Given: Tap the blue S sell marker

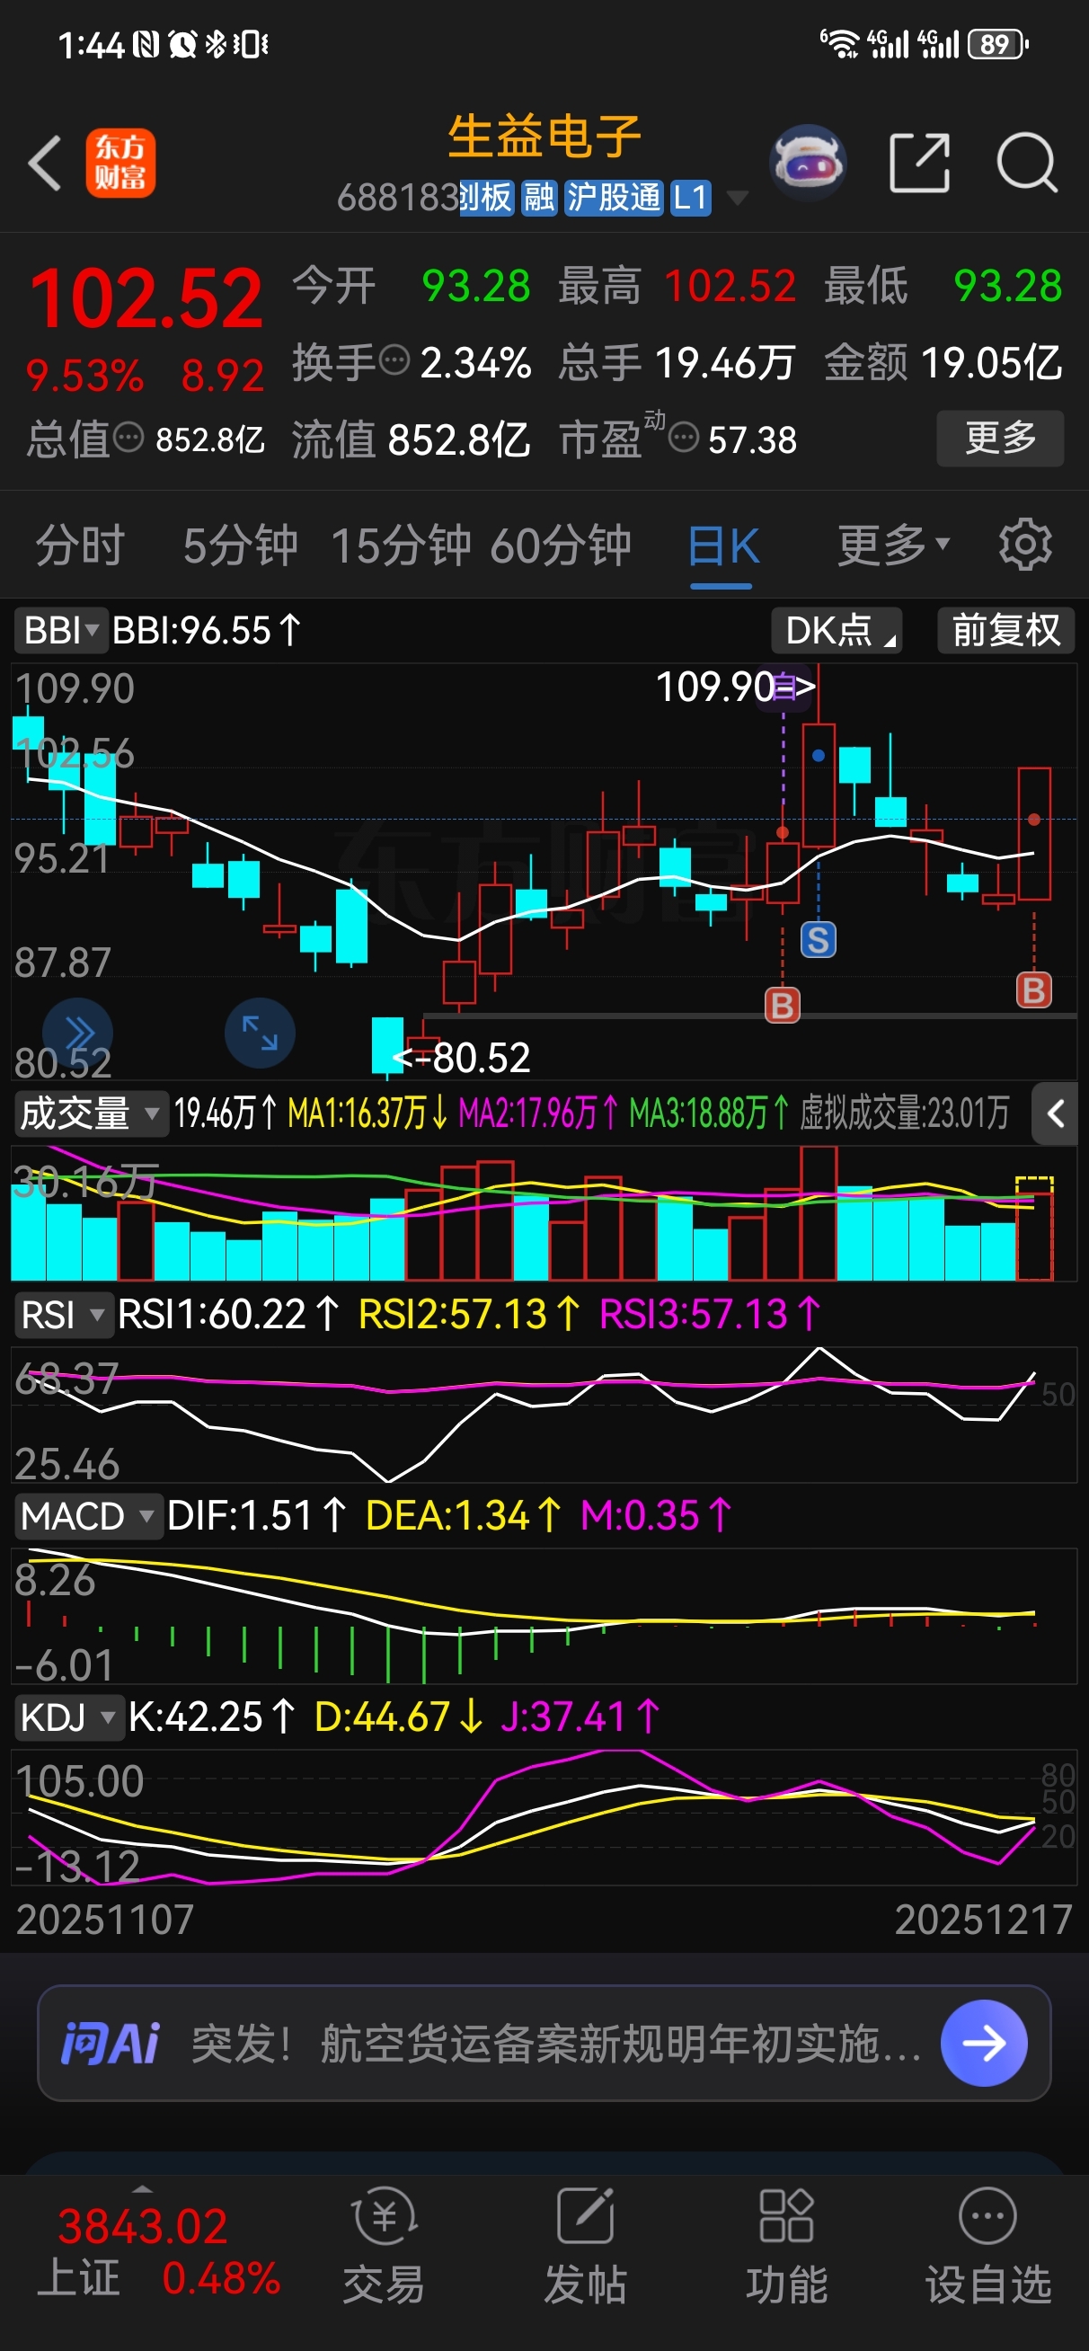Looking at the screenshot, I should [818, 939].
